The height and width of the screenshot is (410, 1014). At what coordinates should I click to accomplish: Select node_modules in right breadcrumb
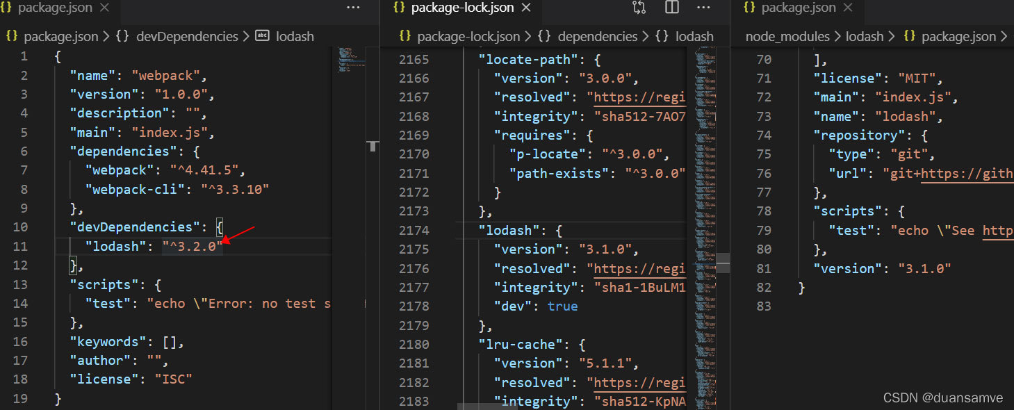(x=787, y=36)
